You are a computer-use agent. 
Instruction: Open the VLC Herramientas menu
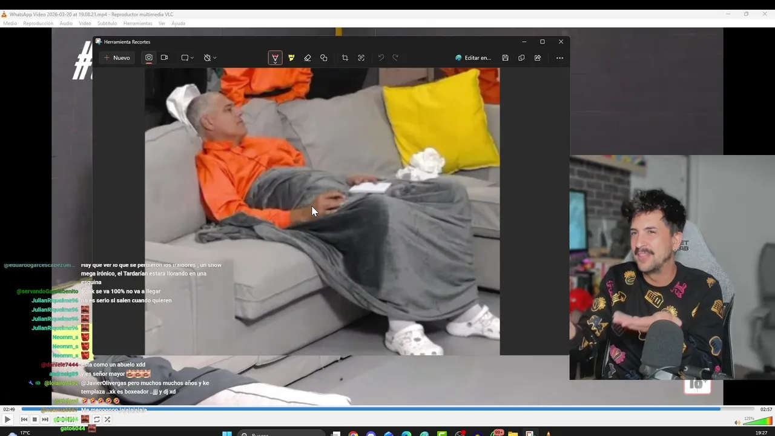(x=137, y=24)
